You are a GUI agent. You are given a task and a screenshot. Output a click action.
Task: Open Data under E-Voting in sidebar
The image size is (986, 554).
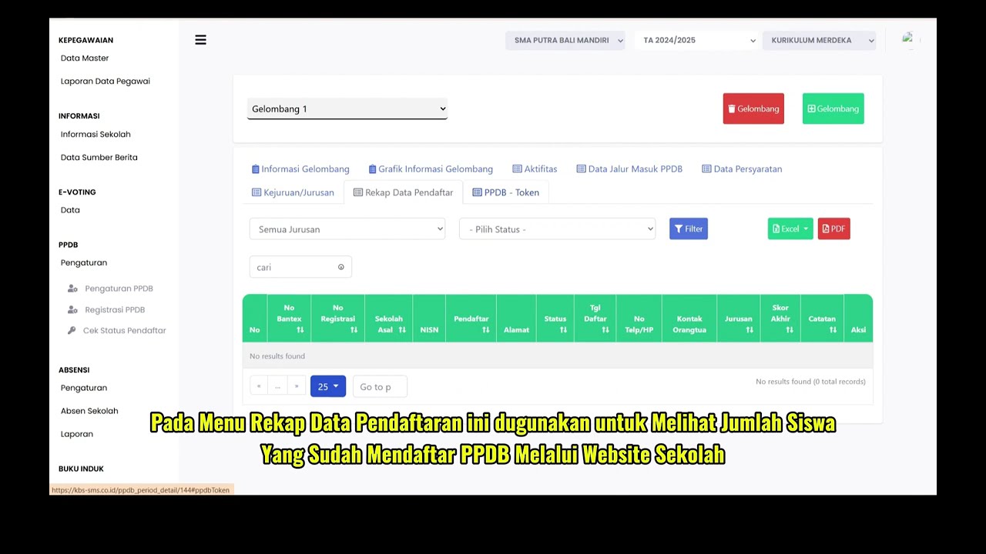(70, 209)
